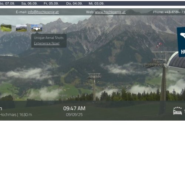Open the green meadow webcam thumbnail
The image size is (185, 185).
pos(6,28)
